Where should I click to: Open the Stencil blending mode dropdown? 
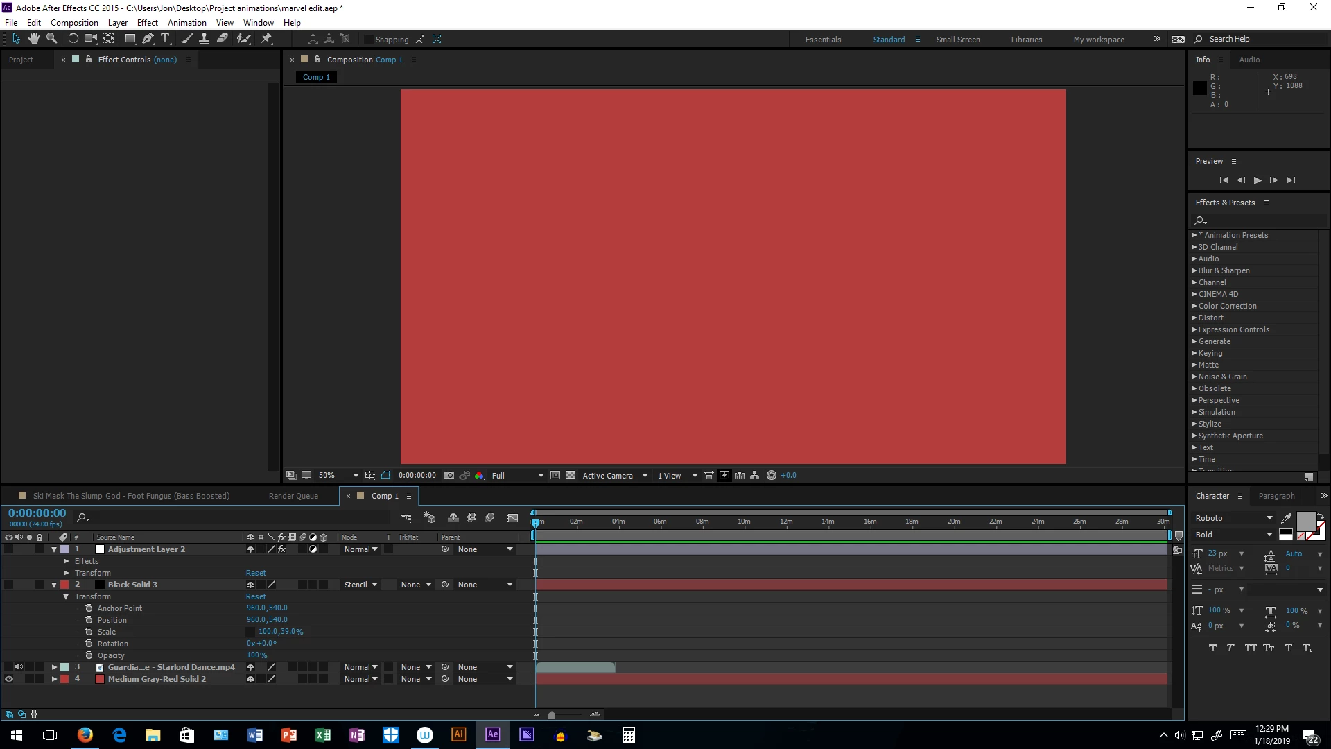point(361,585)
